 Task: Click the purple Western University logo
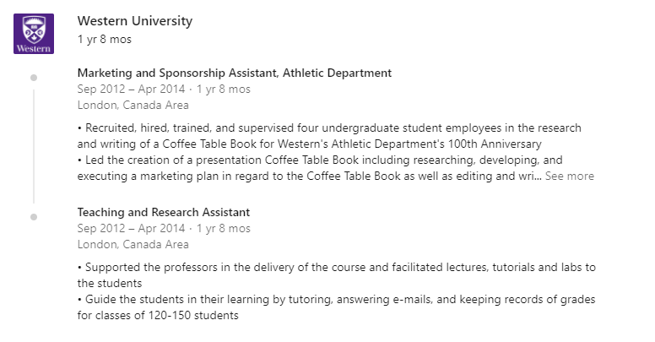pyautogui.click(x=34, y=34)
